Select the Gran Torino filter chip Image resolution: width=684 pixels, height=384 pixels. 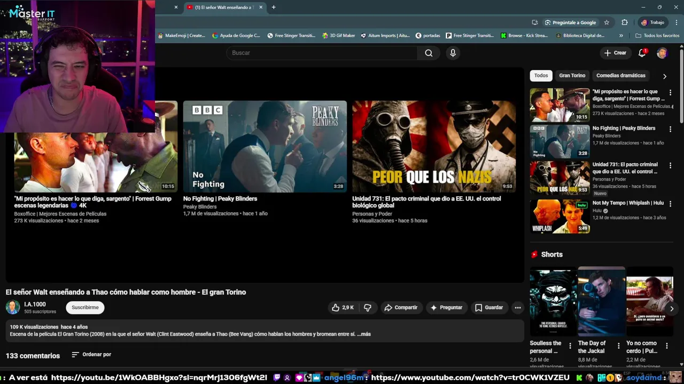coord(572,76)
